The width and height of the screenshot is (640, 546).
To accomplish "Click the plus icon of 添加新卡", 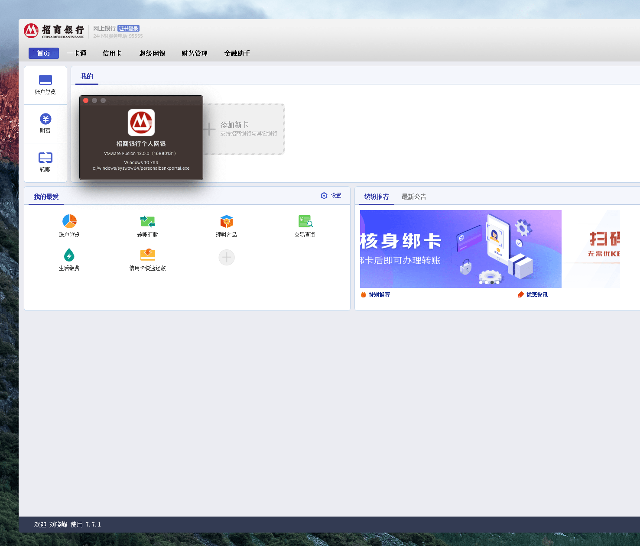I will [x=209, y=129].
